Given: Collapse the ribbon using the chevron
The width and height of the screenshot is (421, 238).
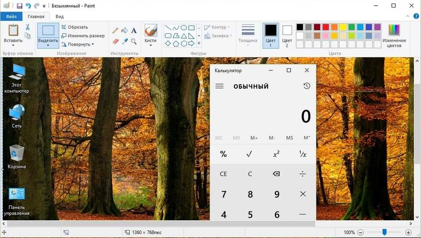Looking at the screenshot, I should [408, 16].
